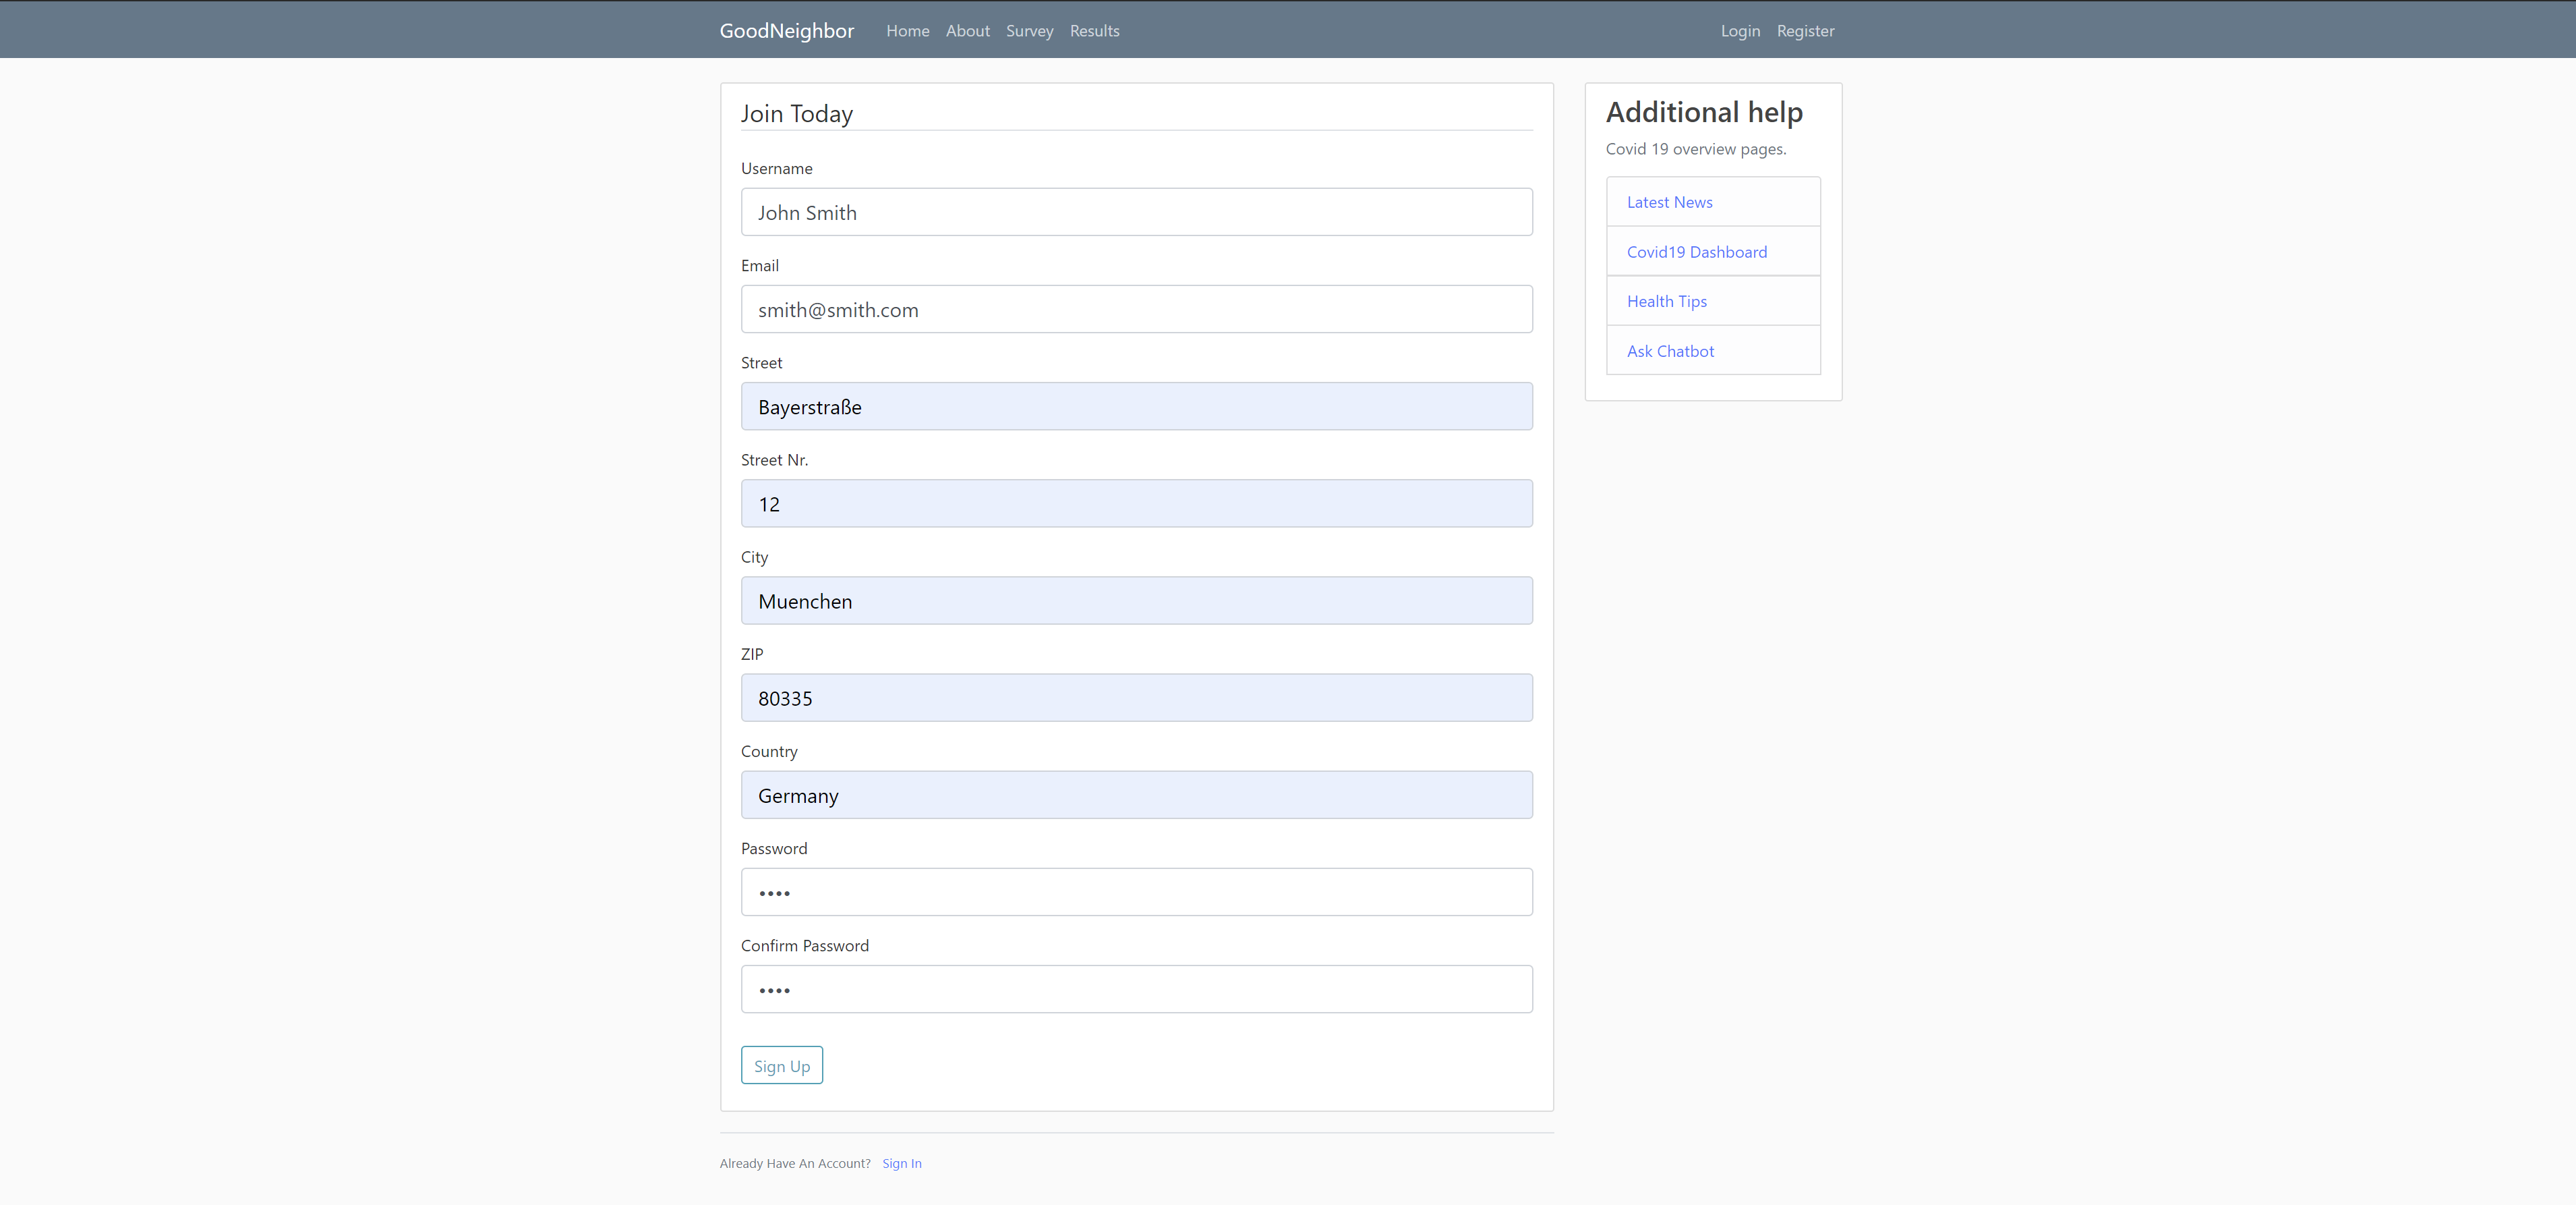The height and width of the screenshot is (1205, 2576).
Task: Click the GoodNeighbor brand logo
Action: 786,31
